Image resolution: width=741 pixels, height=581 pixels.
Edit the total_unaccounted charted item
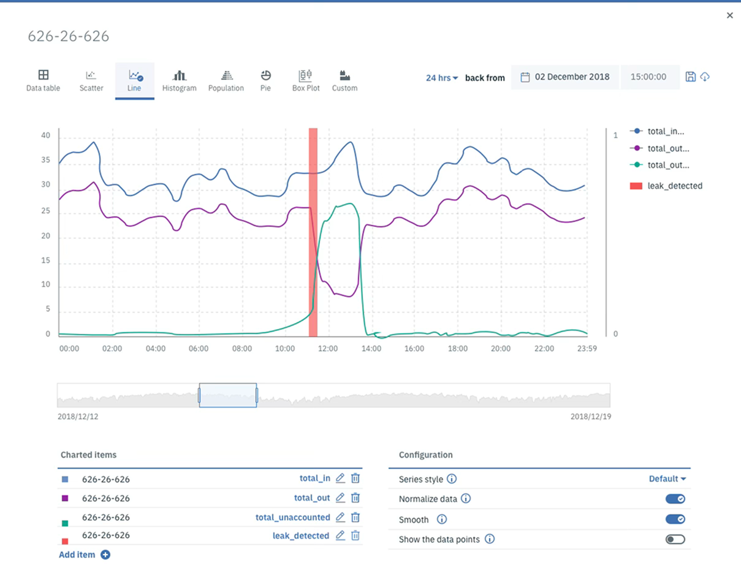coord(341,517)
